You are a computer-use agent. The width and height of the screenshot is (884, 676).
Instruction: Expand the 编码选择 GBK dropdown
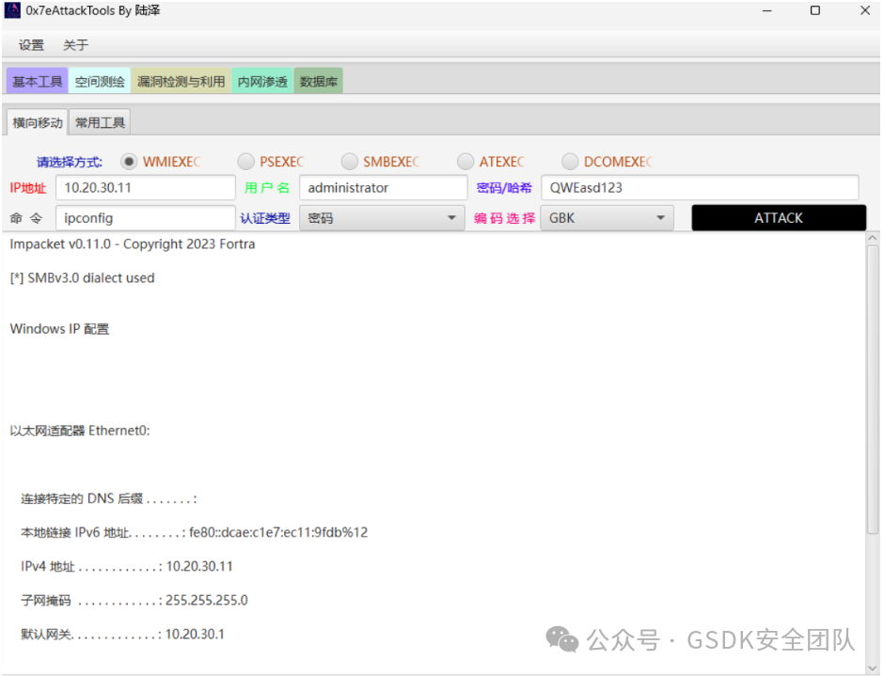click(608, 218)
